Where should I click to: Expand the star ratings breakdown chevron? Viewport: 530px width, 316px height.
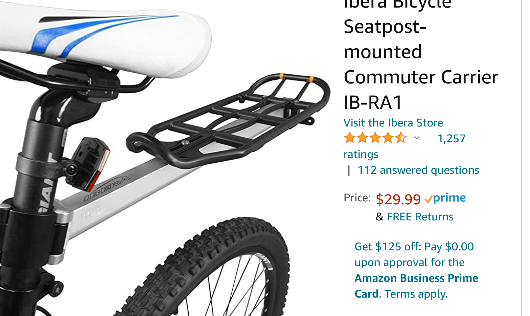[x=417, y=138]
